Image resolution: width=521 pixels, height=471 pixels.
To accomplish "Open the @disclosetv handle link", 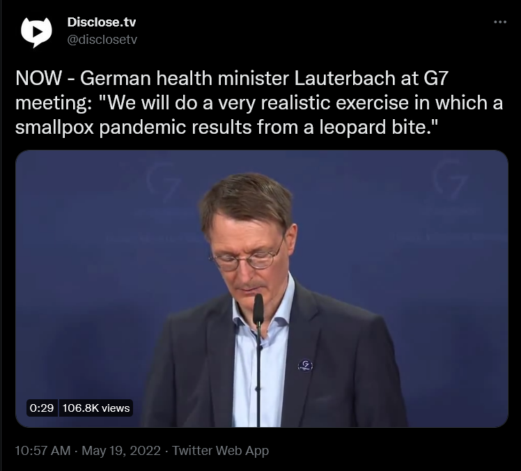I will click(102, 40).
